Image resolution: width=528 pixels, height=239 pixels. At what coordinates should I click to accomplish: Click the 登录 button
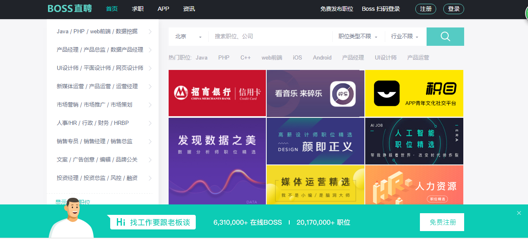coord(454,9)
